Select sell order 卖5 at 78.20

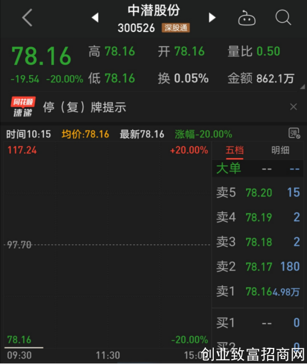[x=258, y=193]
